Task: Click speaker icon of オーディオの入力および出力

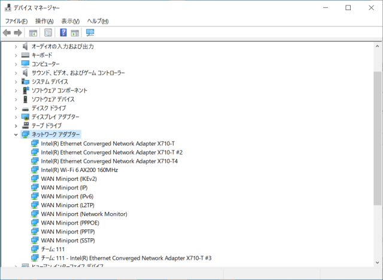Action: [25, 46]
